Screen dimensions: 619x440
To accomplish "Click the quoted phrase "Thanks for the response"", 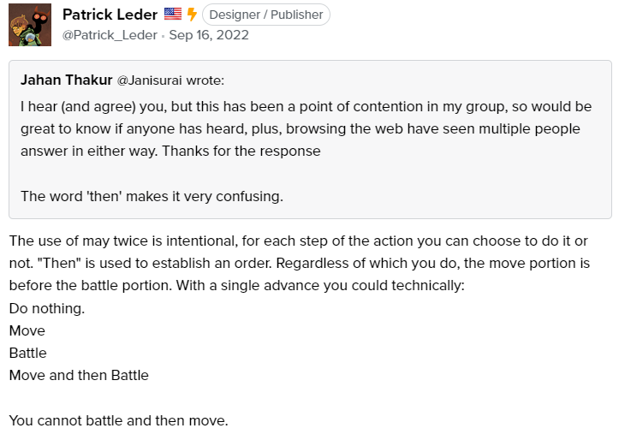I will coord(241,152).
